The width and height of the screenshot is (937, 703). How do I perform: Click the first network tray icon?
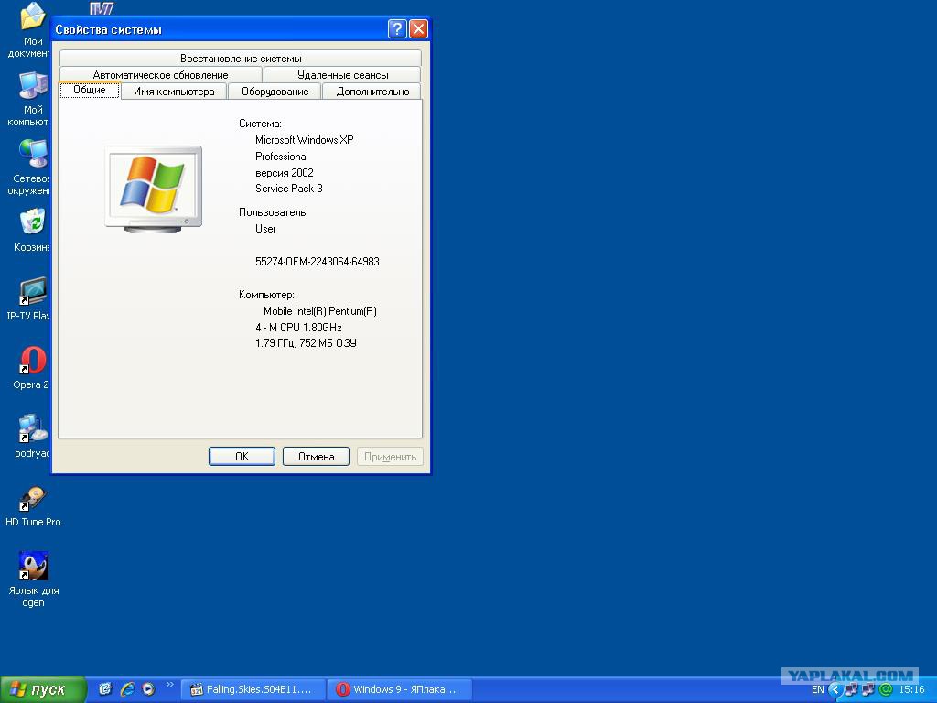pyautogui.click(x=852, y=690)
